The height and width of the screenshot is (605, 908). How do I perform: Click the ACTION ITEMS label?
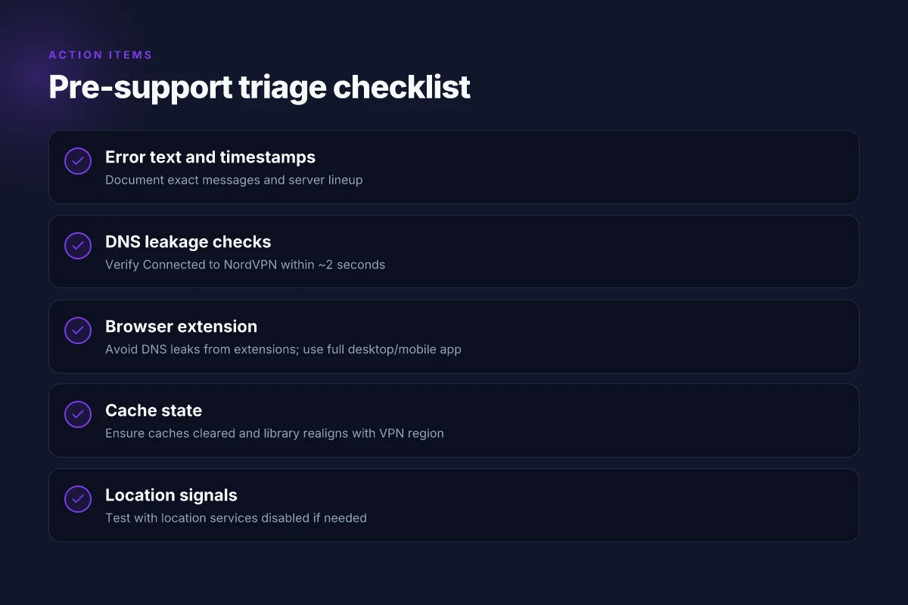pos(101,55)
